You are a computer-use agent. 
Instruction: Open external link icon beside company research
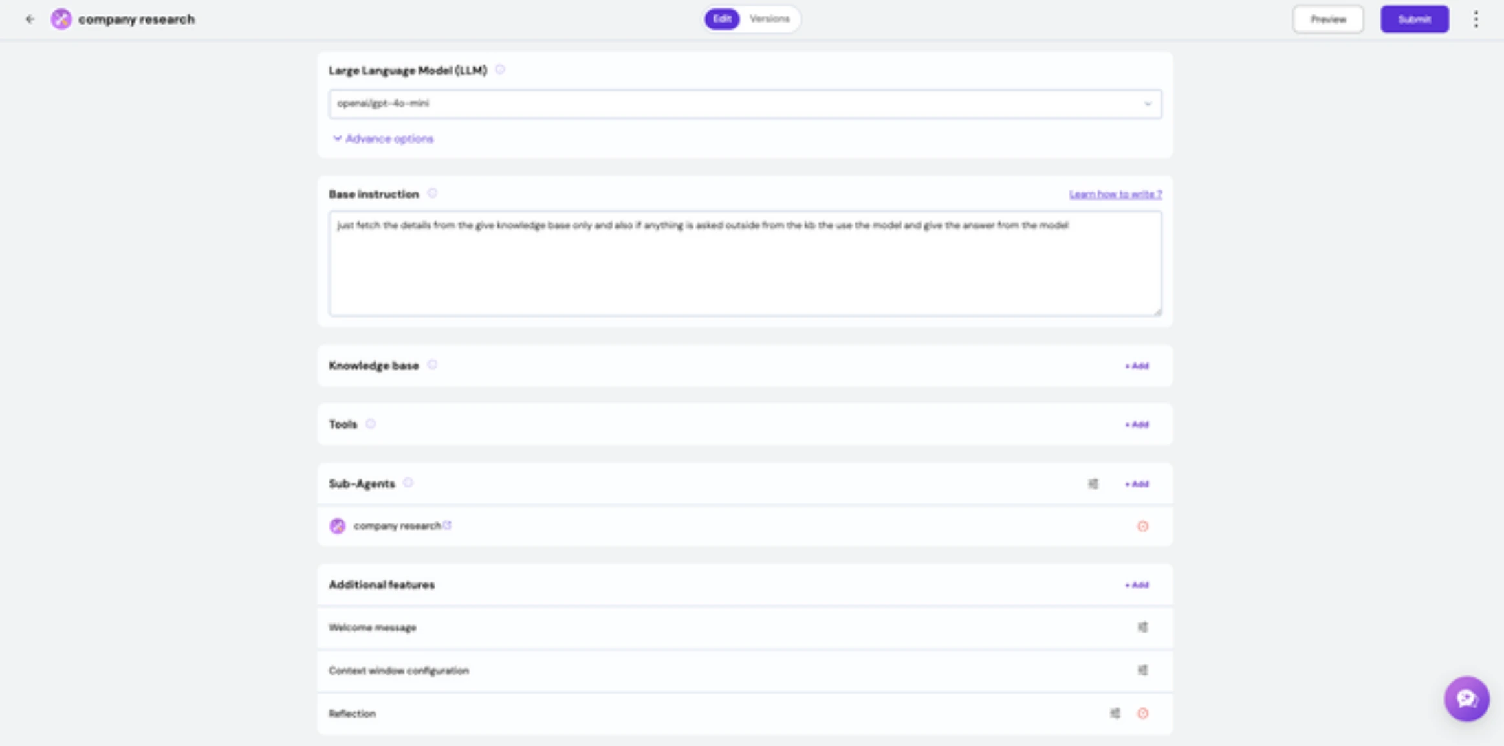[447, 525]
